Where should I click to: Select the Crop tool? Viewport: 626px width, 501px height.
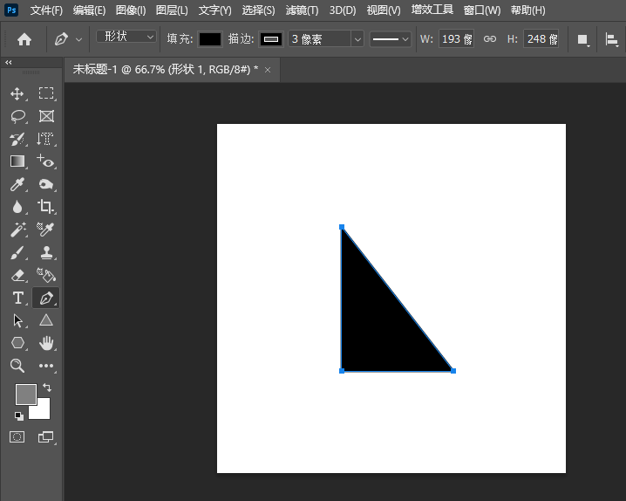[x=46, y=207]
